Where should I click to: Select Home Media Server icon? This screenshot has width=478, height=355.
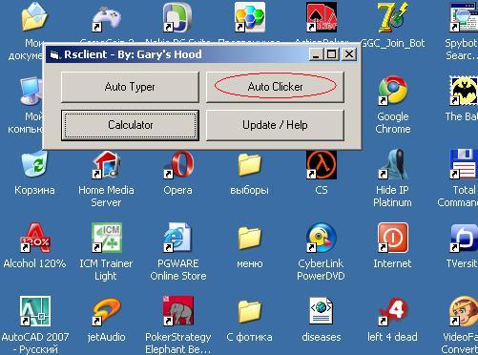[107, 164]
